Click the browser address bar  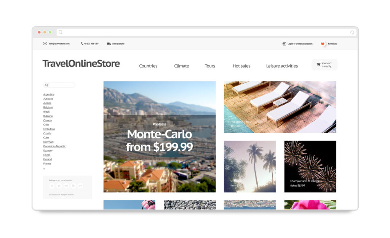tap(206, 32)
